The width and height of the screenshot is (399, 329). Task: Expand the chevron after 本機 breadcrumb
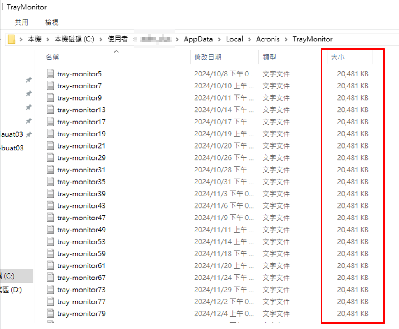[x=47, y=39]
